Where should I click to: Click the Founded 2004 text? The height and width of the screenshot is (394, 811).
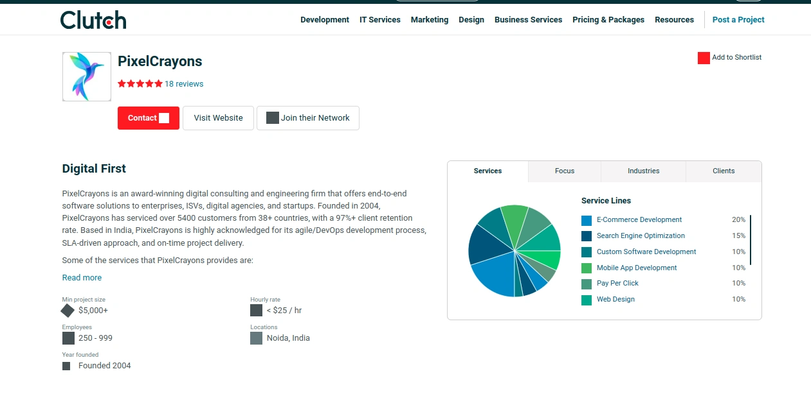coord(104,366)
